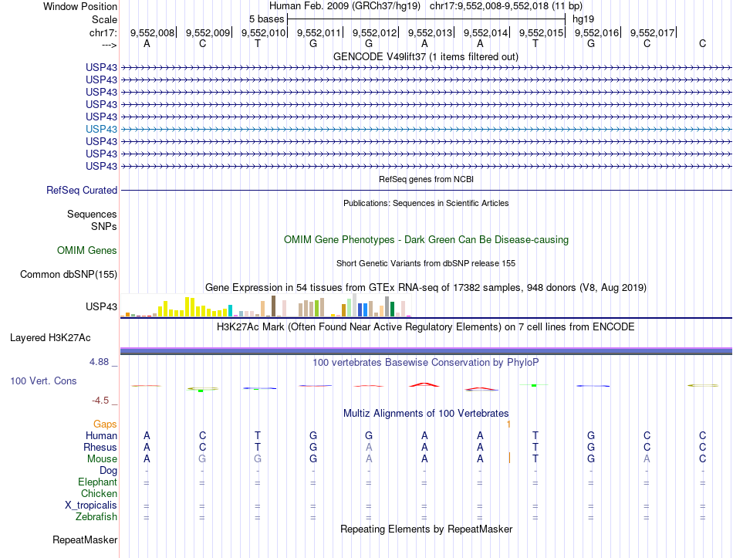Screen dimensions: 733x558
Task: Click the Multiz Alignments of 100 Vertebrates title
Action: [x=426, y=414]
